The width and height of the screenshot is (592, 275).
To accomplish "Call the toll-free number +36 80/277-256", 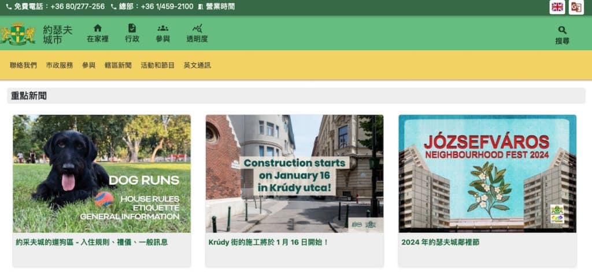I will [77, 6].
